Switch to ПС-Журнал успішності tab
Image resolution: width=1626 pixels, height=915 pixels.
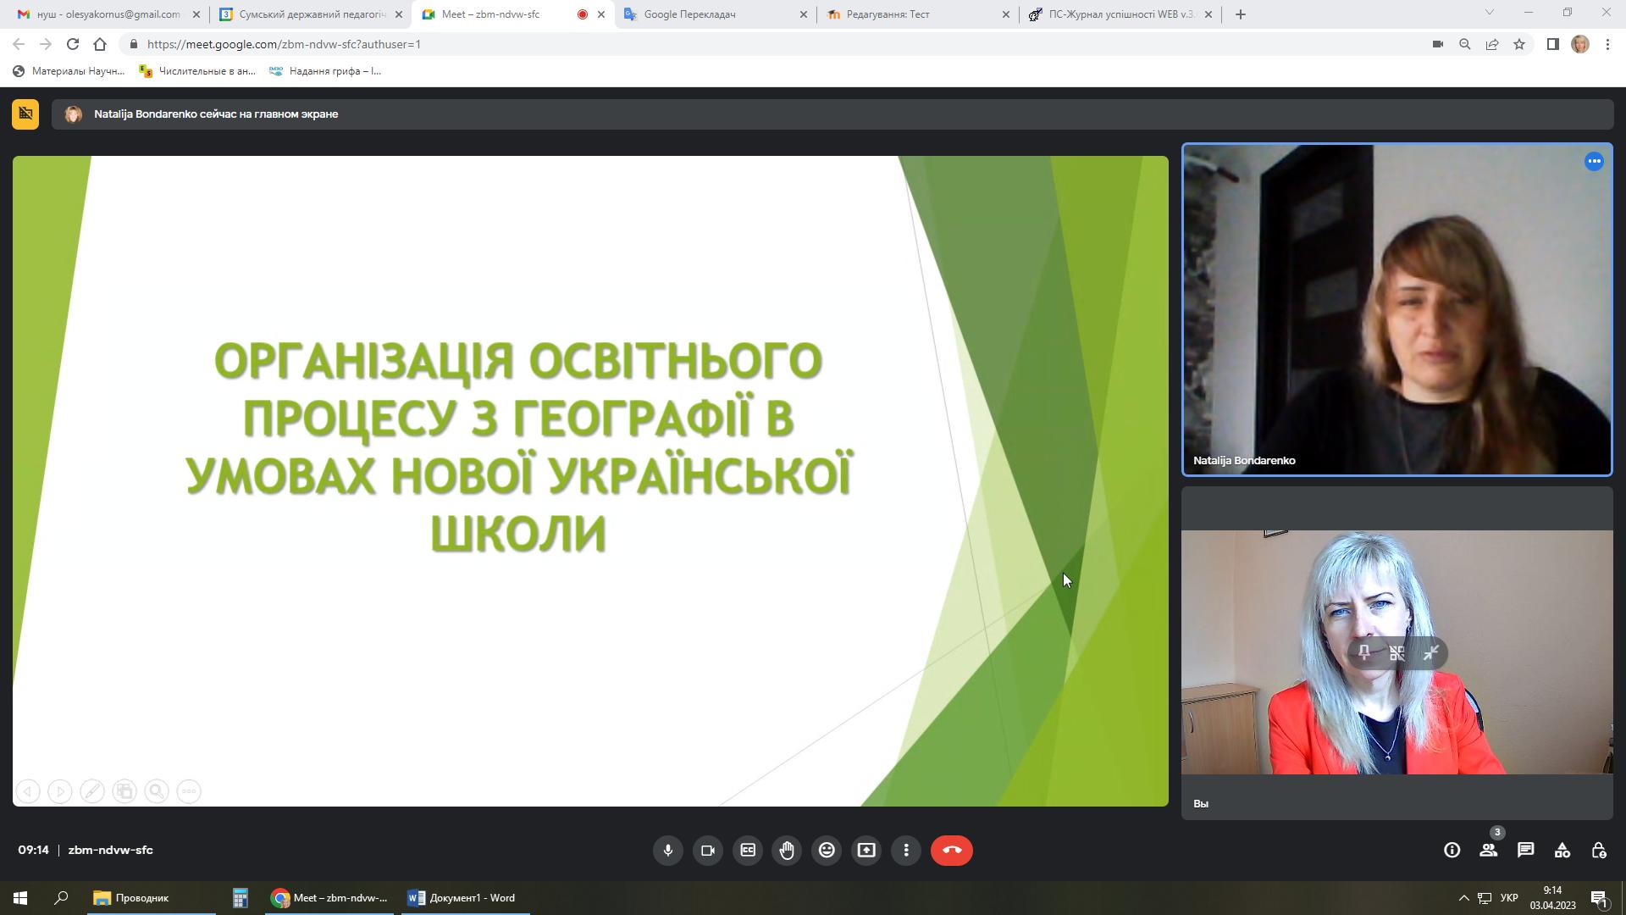(1121, 14)
